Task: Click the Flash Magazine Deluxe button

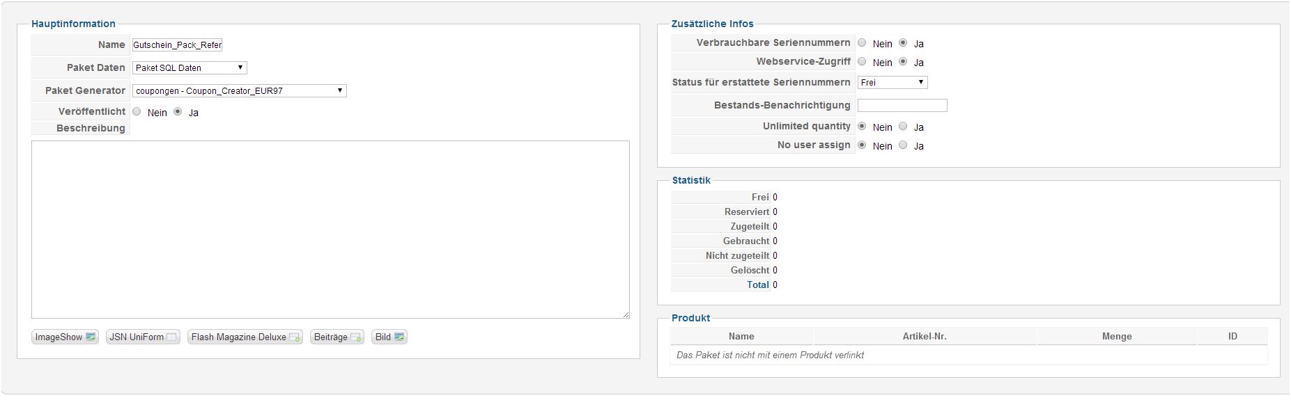Action: (245, 337)
